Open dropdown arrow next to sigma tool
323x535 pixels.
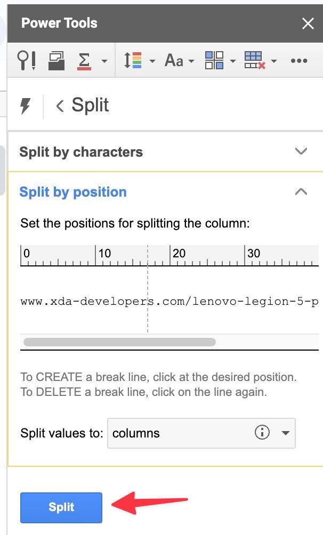click(104, 61)
